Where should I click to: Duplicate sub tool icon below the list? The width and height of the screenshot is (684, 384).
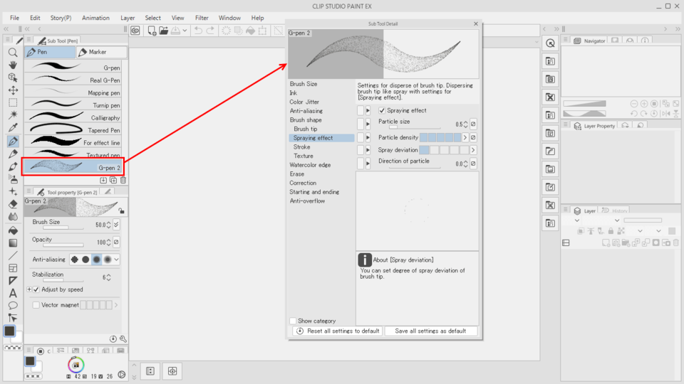113,180
